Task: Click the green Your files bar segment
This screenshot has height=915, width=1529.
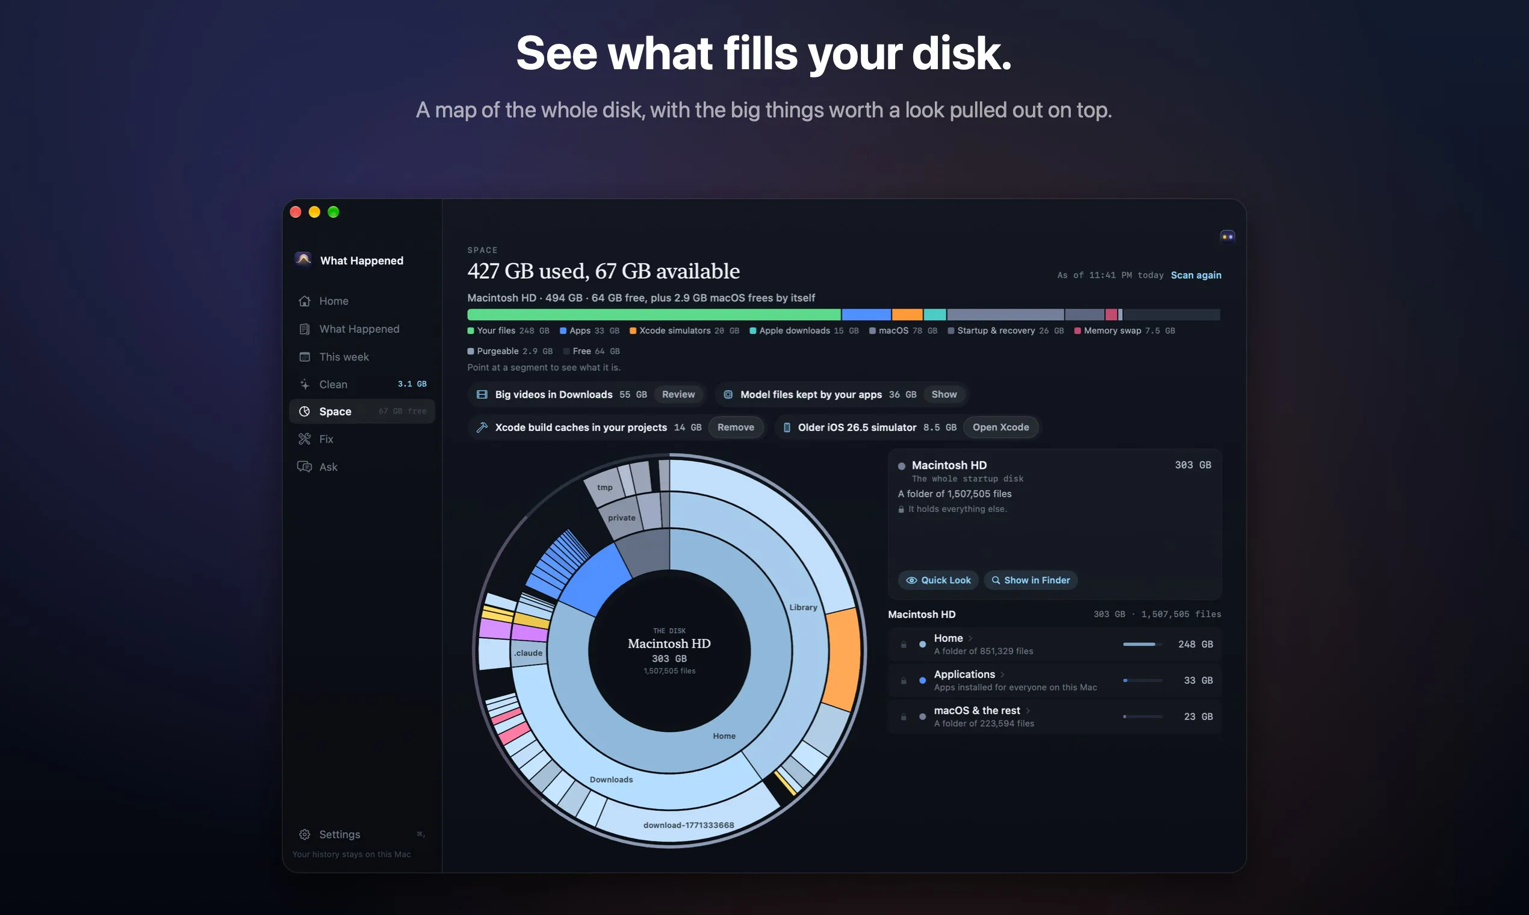Action: tap(654, 314)
